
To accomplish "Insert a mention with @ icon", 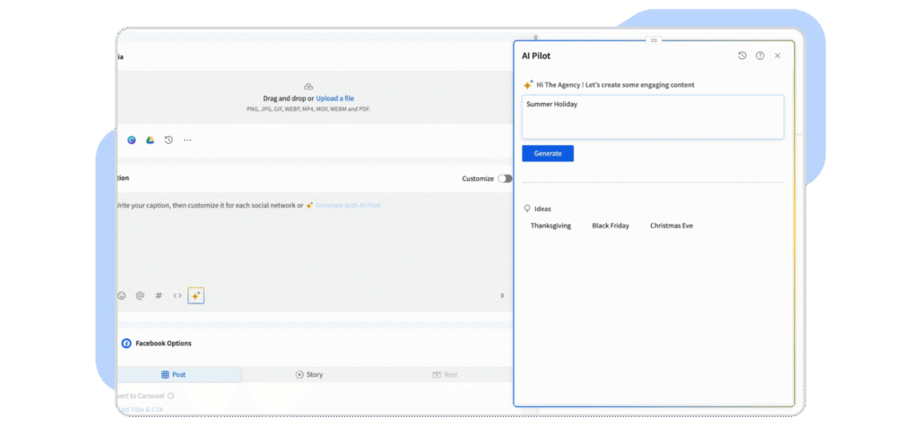I will click(140, 296).
